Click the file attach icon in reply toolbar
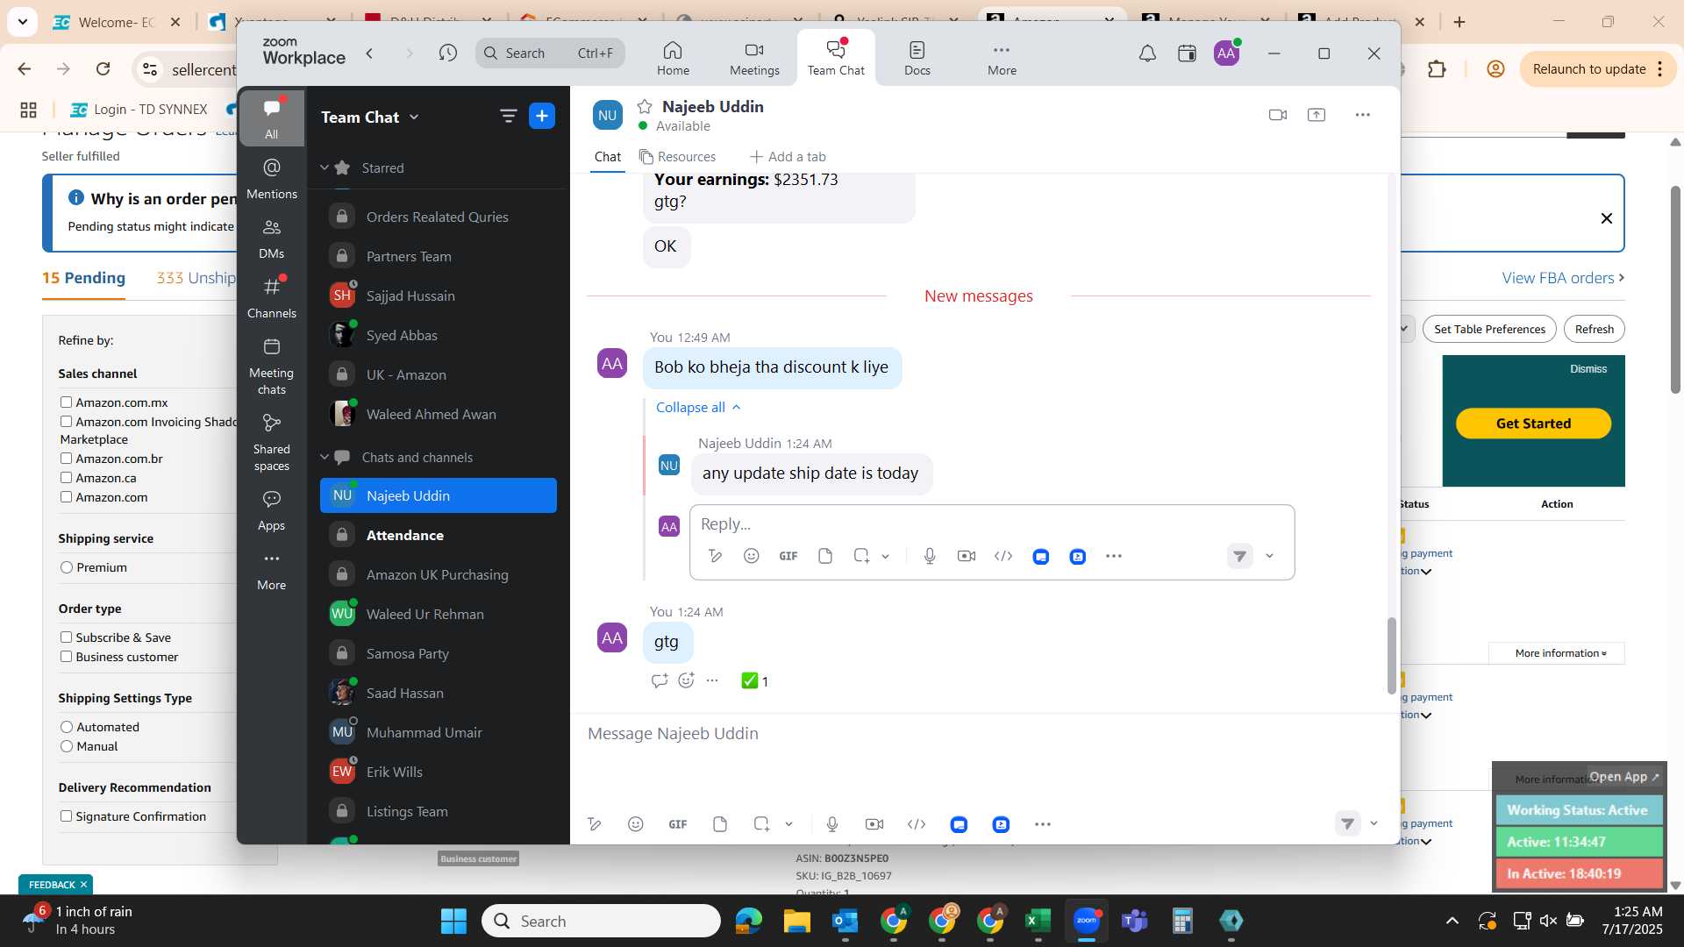The height and width of the screenshot is (947, 1684). pyautogui.click(x=825, y=556)
